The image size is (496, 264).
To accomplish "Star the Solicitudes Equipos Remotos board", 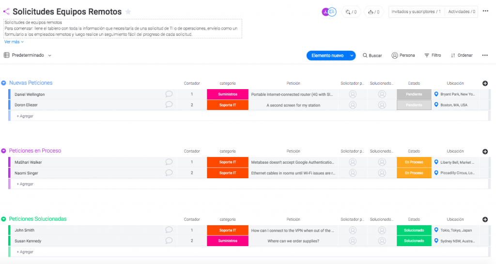I will click(128, 12).
